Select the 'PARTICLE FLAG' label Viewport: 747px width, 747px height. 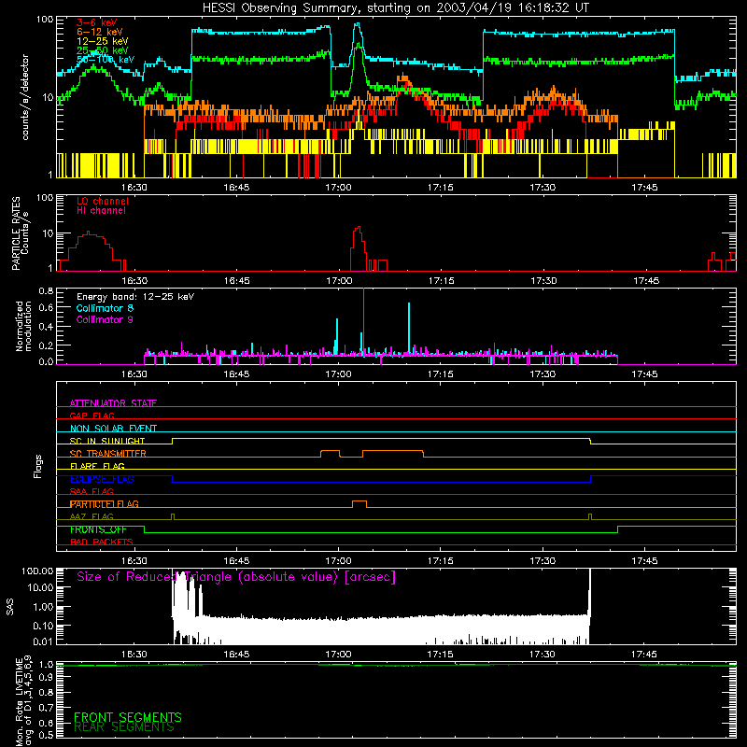[x=105, y=504]
